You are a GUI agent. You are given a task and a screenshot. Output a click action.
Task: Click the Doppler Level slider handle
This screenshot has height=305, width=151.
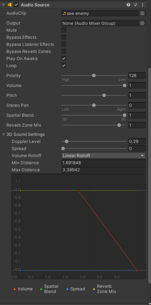pos(67,141)
